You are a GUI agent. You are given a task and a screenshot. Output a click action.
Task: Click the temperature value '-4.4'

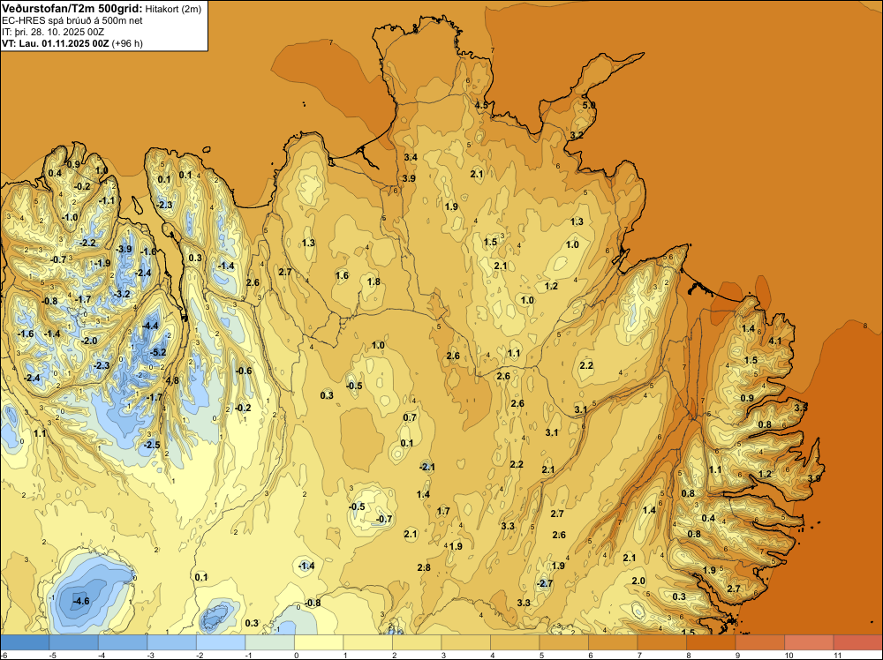coord(150,326)
